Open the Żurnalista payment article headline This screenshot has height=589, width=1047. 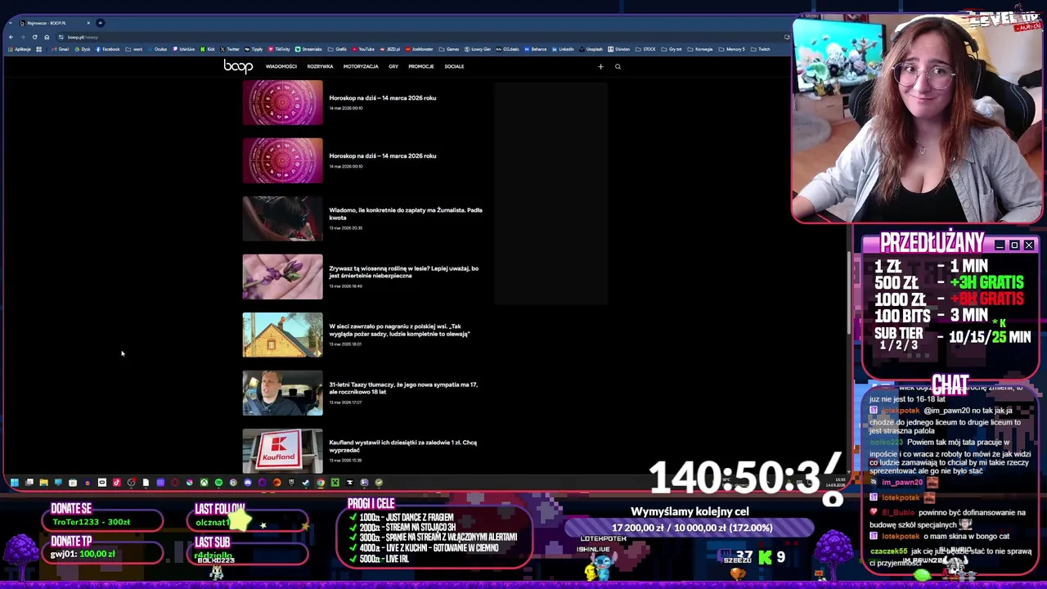(406, 214)
